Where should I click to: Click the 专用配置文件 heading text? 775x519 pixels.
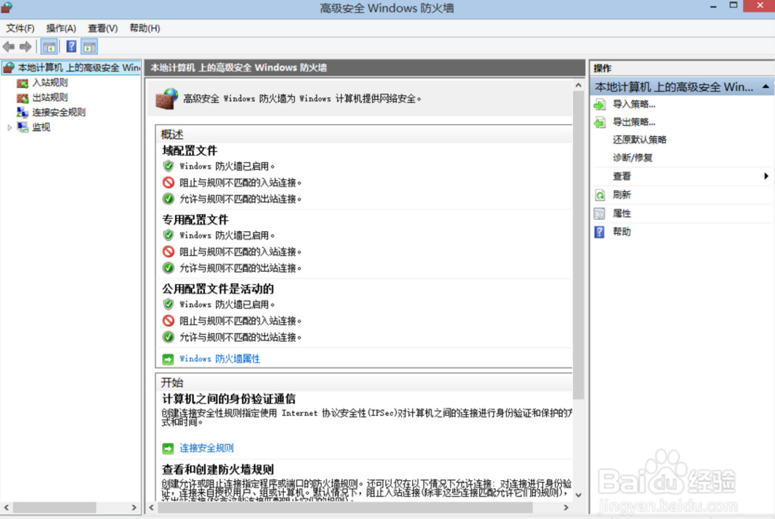point(195,220)
